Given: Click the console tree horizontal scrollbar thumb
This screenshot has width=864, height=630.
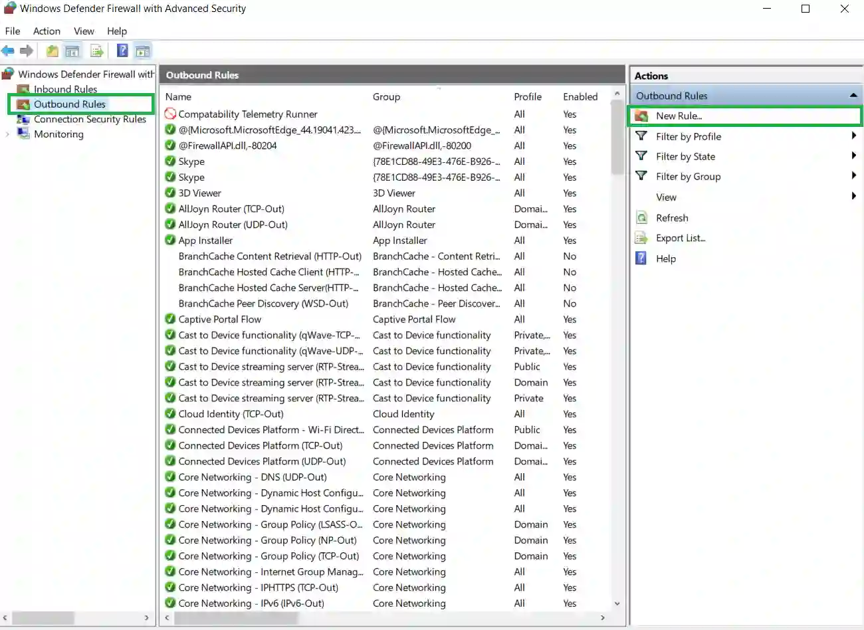Looking at the screenshot, I should (43, 618).
